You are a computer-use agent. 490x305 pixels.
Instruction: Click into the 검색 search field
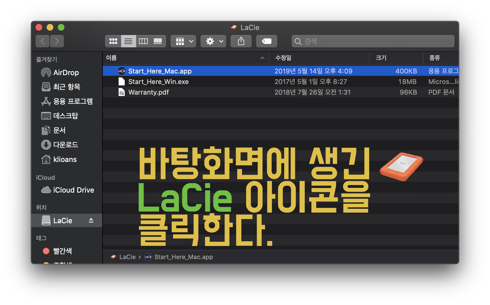coord(373,41)
